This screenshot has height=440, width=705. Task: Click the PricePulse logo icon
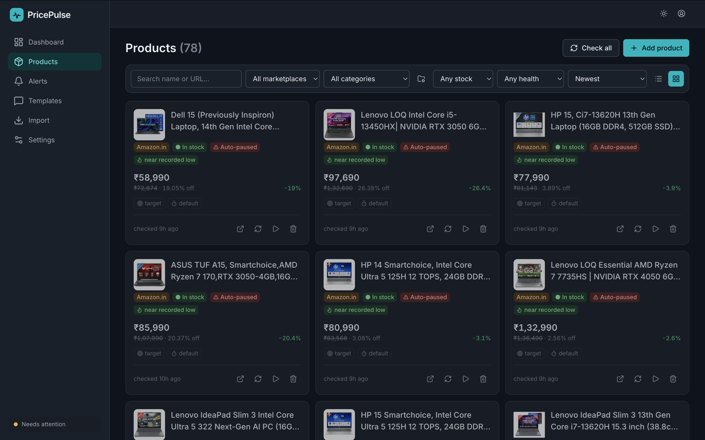[16, 15]
